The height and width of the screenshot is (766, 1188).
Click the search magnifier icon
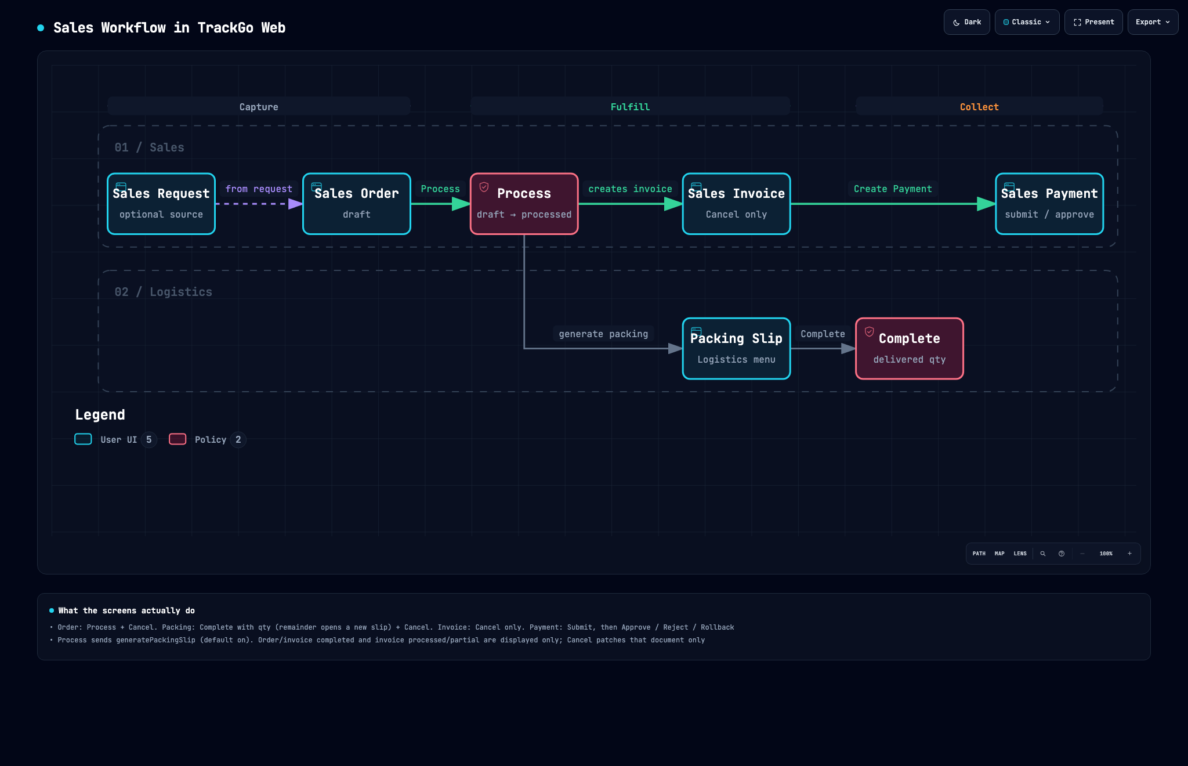1043,554
